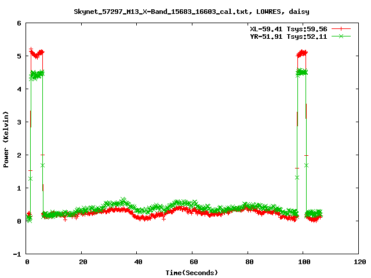Screen dimensions: 371x278
Task: Click the green YR plateau near 4.5 Kelvin at right
Action: point(301,72)
